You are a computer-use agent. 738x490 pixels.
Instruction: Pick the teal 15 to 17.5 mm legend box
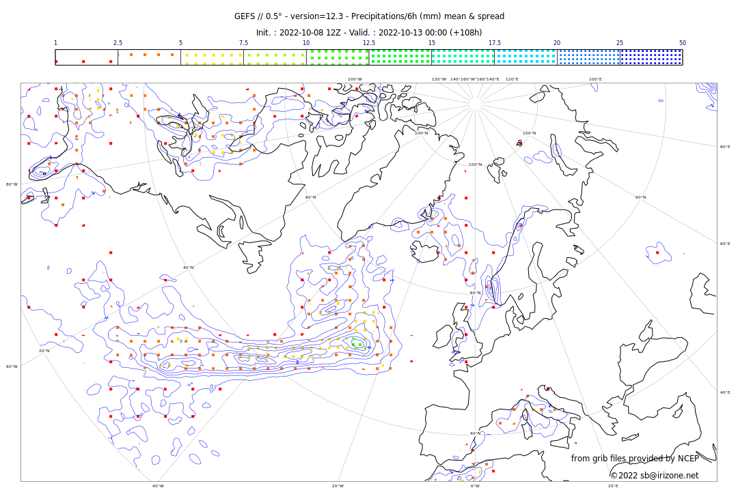tap(463, 57)
